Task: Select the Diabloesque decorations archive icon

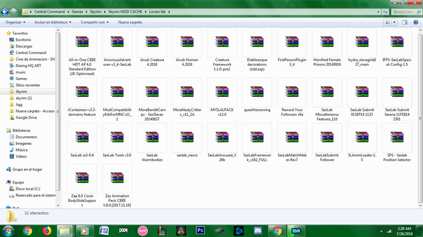Action: [257, 42]
